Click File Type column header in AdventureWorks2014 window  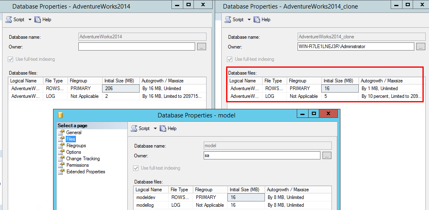55,81
